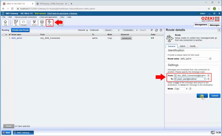Click the search magnifier icon
Image resolution: width=222 pixels, height=136 pixels.
152,30
